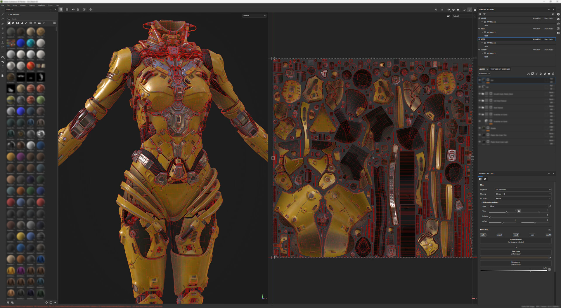Delete the selected layer with the trash icon
The image size is (561, 308).
[x=553, y=74]
